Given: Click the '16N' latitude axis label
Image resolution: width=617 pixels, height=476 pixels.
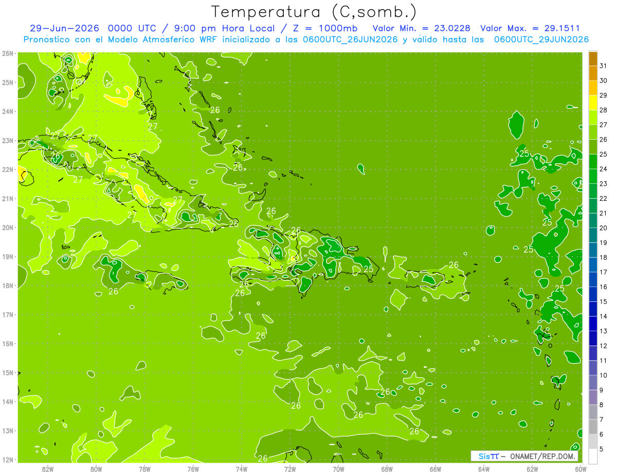Looking at the screenshot, I should coord(7,344).
